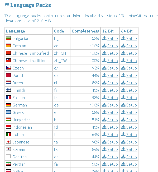Click the Korean flag icon

tap(8, 149)
